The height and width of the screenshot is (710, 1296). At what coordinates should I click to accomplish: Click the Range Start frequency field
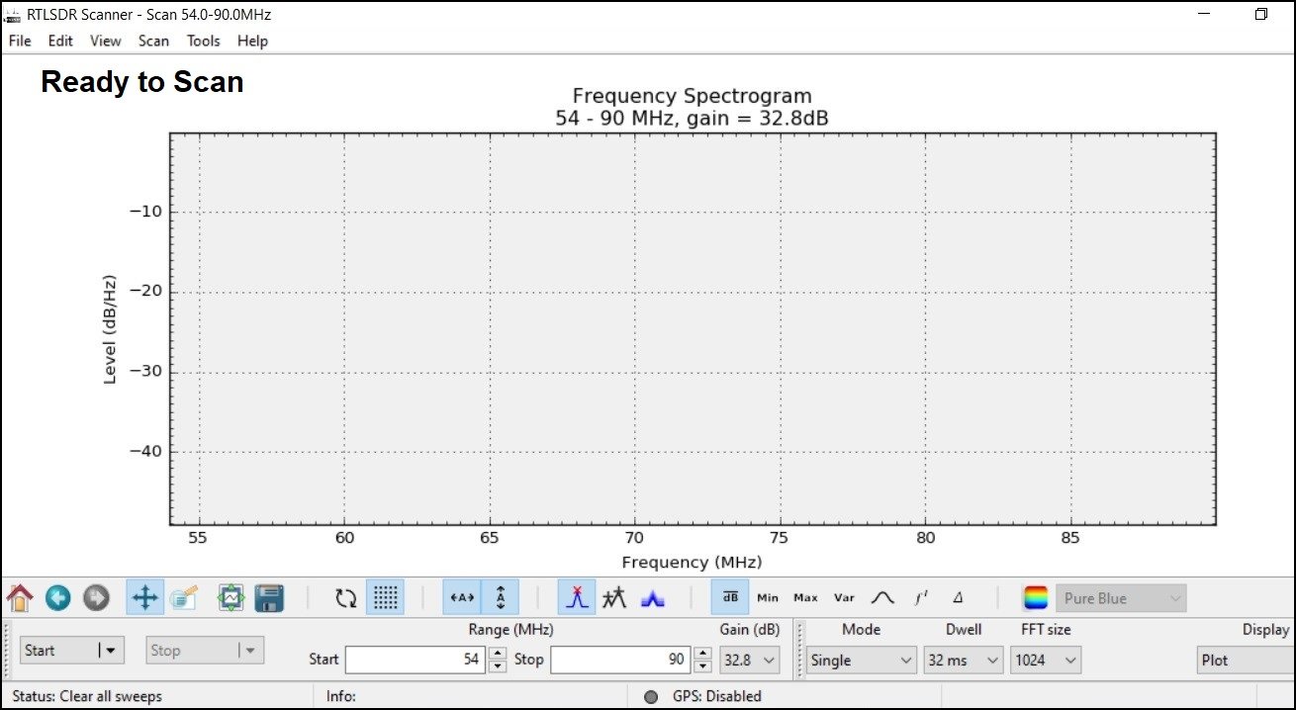click(415, 660)
